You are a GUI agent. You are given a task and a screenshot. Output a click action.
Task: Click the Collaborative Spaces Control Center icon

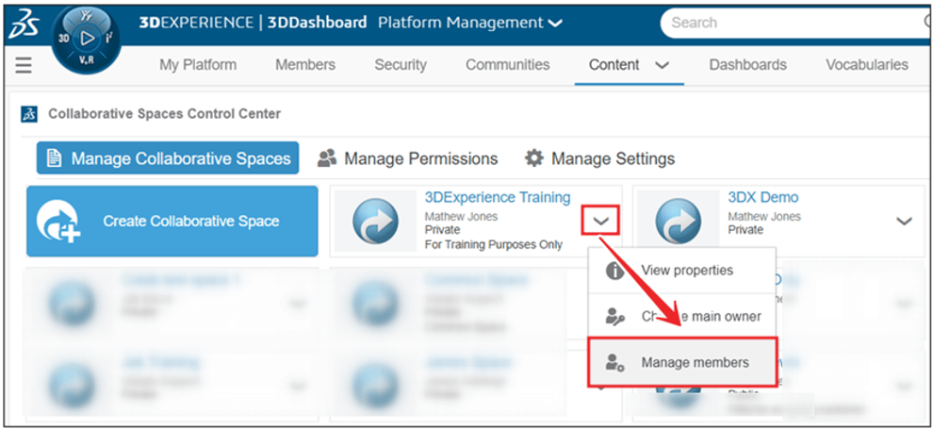(x=29, y=114)
